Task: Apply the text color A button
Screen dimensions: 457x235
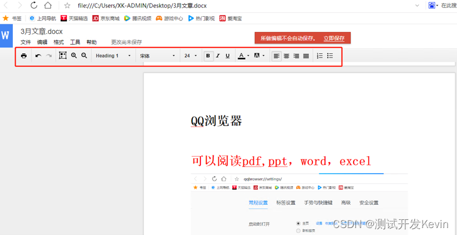Action: [242, 56]
